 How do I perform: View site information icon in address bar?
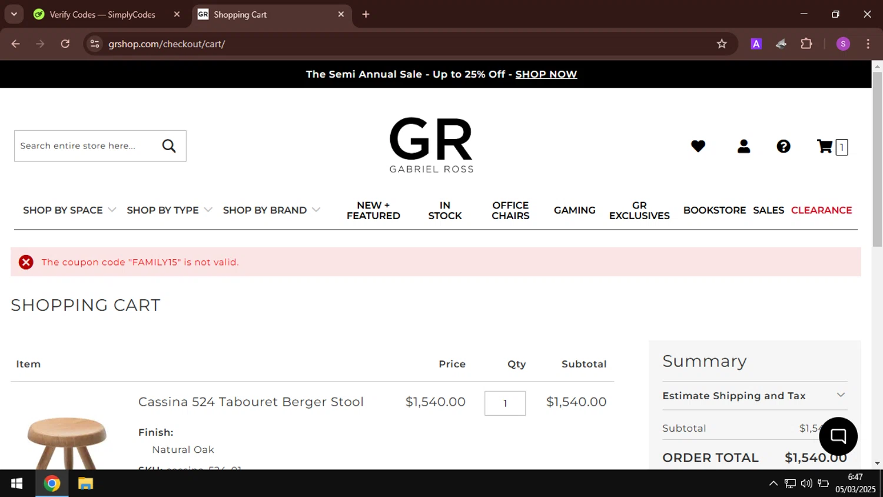click(x=95, y=44)
